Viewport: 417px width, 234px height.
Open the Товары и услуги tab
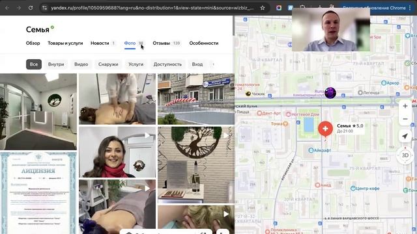(x=65, y=43)
